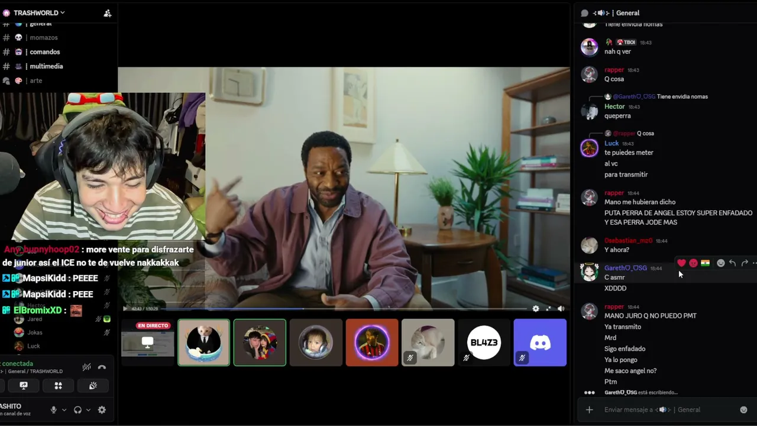
Task: Expand audio output options chevron
Action: (x=88, y=410)
